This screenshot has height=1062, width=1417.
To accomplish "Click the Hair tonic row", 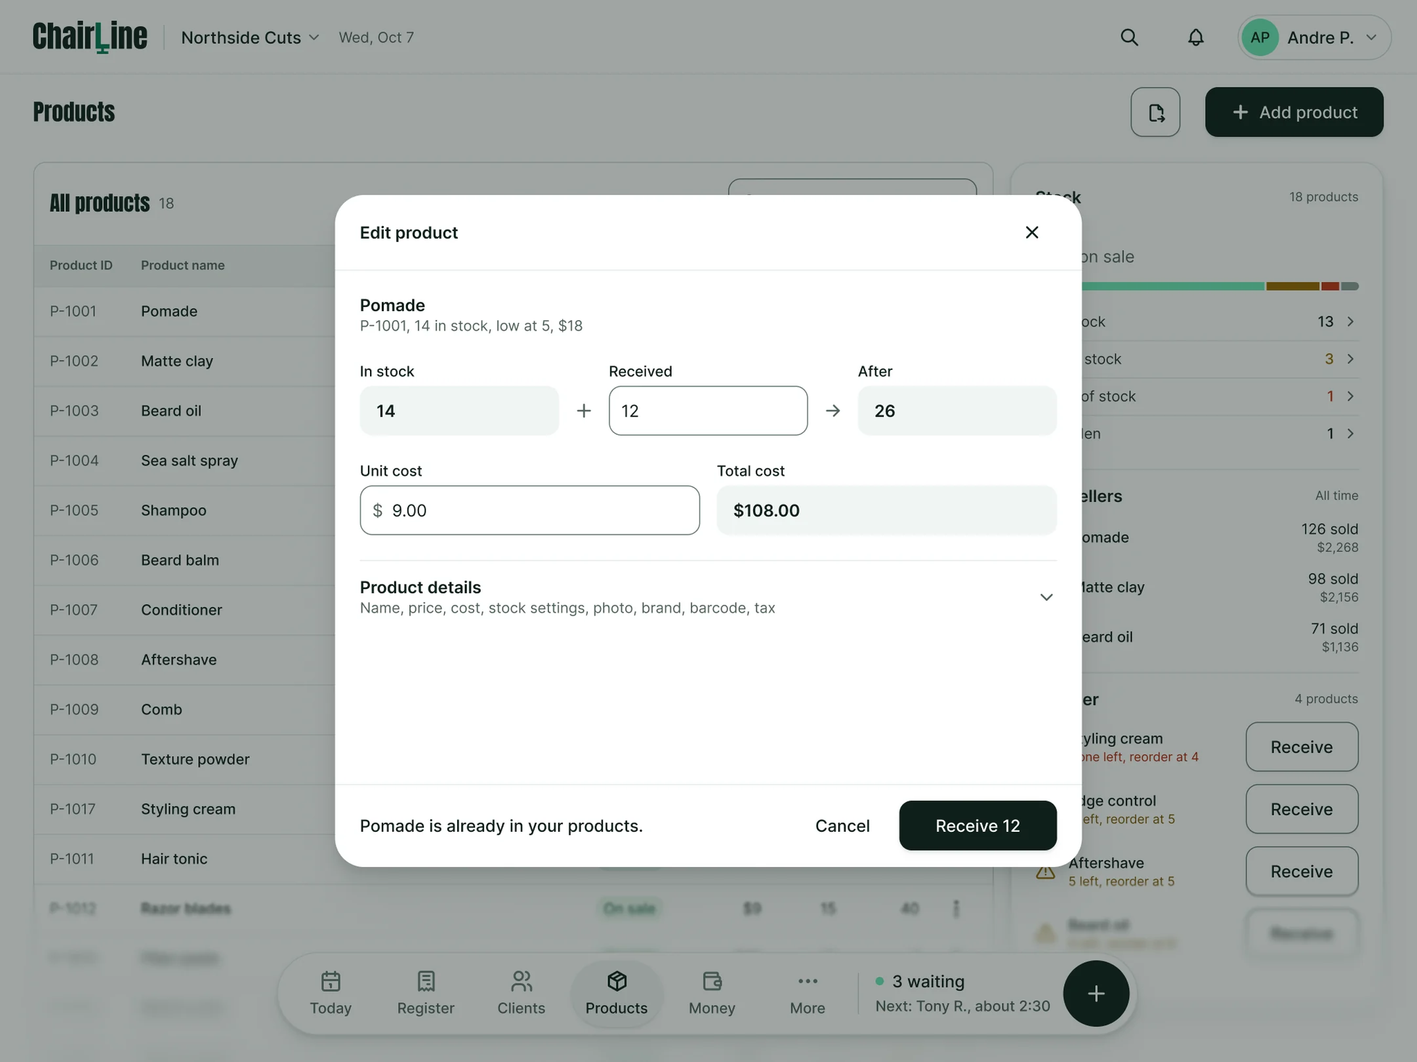I will [x=184, y=859].
